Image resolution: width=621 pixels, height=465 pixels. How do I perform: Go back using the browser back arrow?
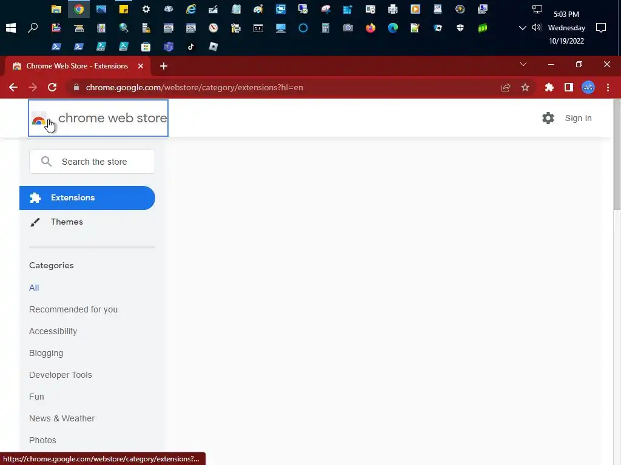tap(13, 87)
